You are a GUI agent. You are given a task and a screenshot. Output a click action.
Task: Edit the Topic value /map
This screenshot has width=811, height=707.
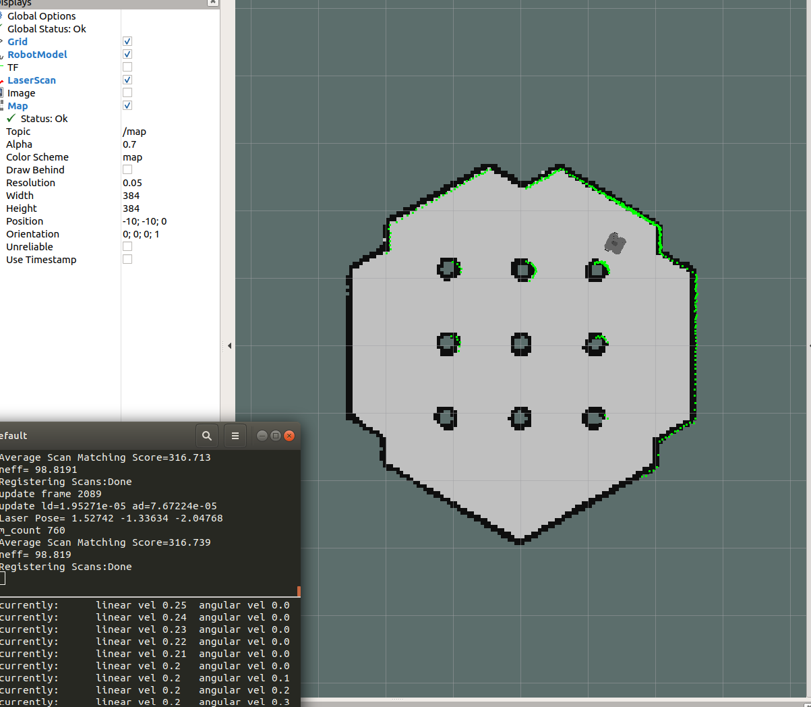pyautogui.click(x=171, y=132)
